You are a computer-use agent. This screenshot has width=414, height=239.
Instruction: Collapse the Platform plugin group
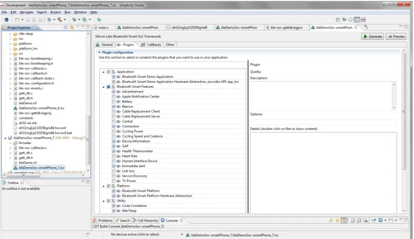point(103,186)
